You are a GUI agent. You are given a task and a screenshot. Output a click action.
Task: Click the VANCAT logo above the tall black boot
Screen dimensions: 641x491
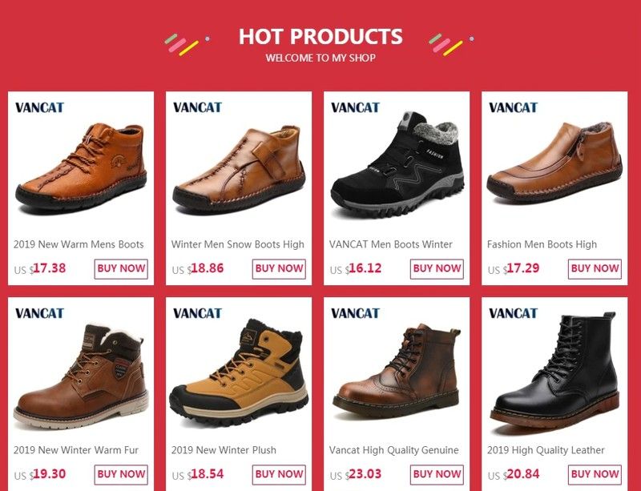(x=513, y=313)
